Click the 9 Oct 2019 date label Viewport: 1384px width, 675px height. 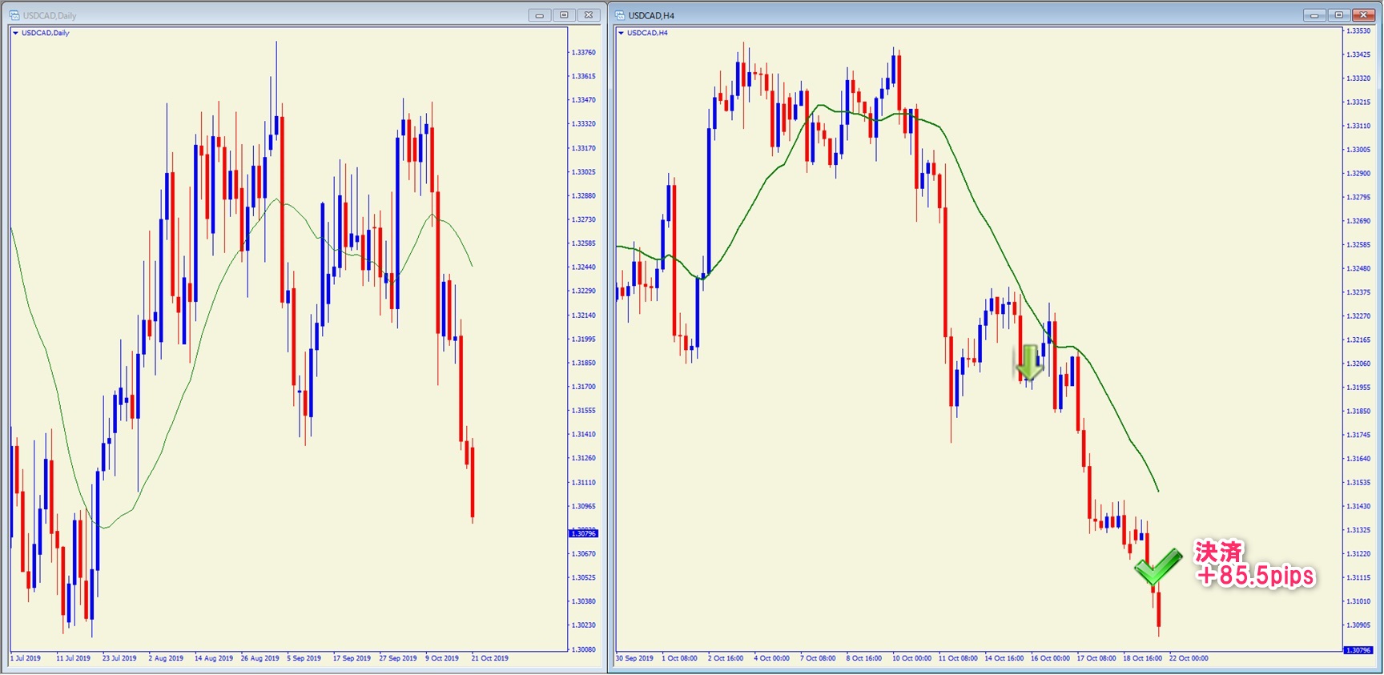pos(442,658)
